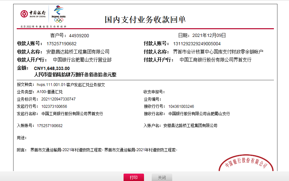The width and height of the screenshot is (289, 181).
Task: Click the red 打印 print button
Action: (x=133, y=177)
